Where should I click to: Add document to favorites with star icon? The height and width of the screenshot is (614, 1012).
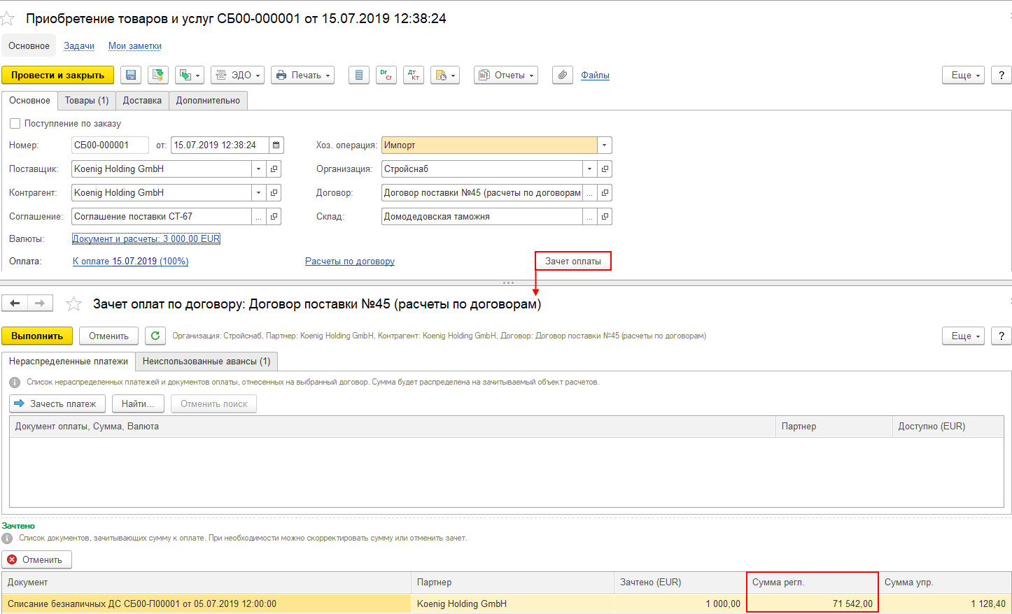8,19
